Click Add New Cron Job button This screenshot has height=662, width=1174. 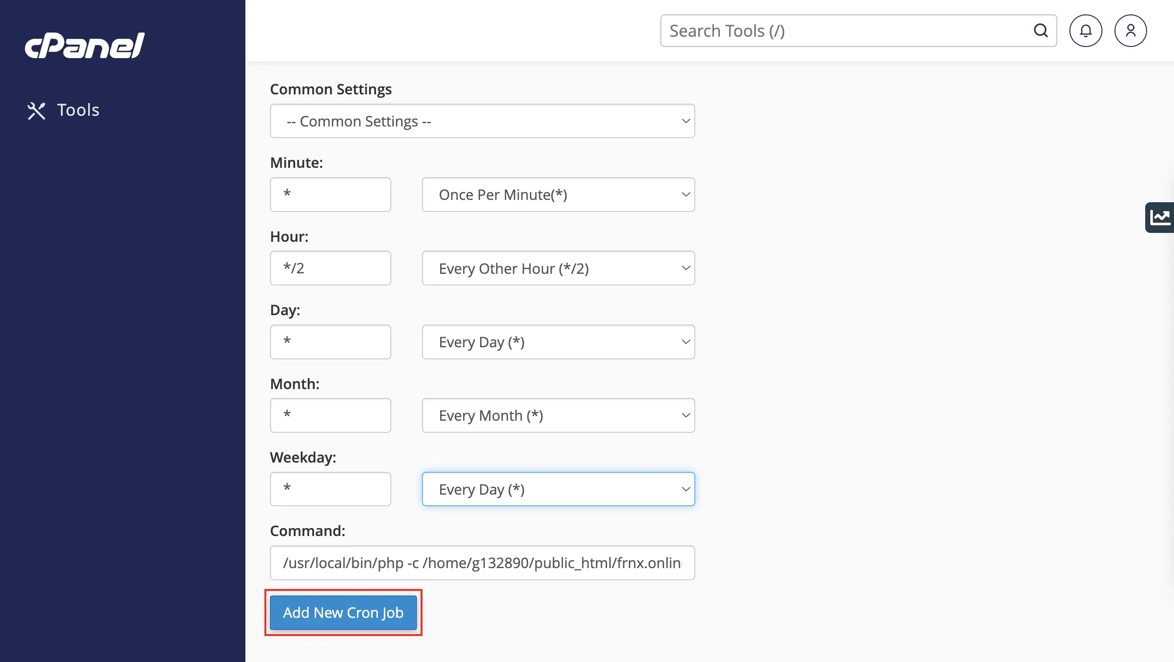click(x=343, y=613)
